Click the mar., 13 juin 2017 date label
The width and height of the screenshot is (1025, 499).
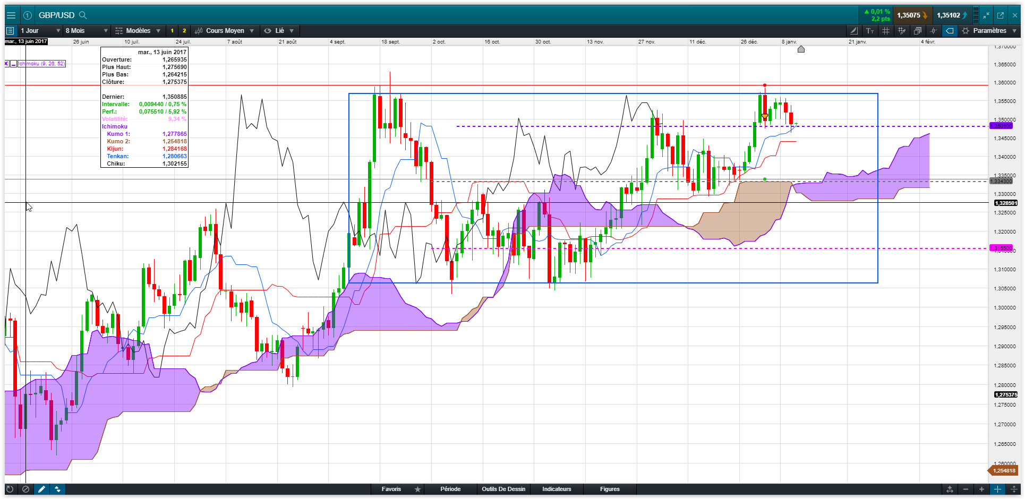pos(26,41)
